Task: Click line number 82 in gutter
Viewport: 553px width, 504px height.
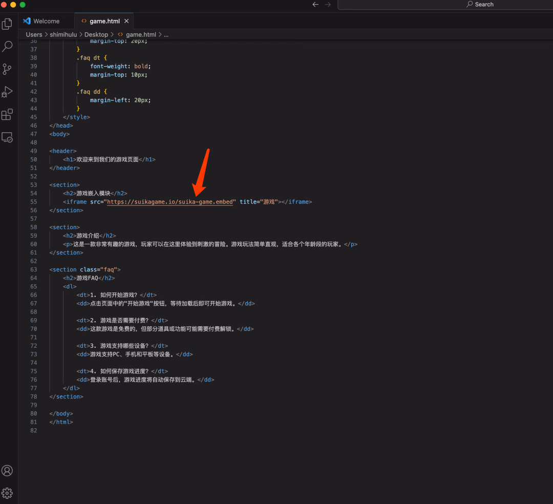Action: click(x=33, y=430)
